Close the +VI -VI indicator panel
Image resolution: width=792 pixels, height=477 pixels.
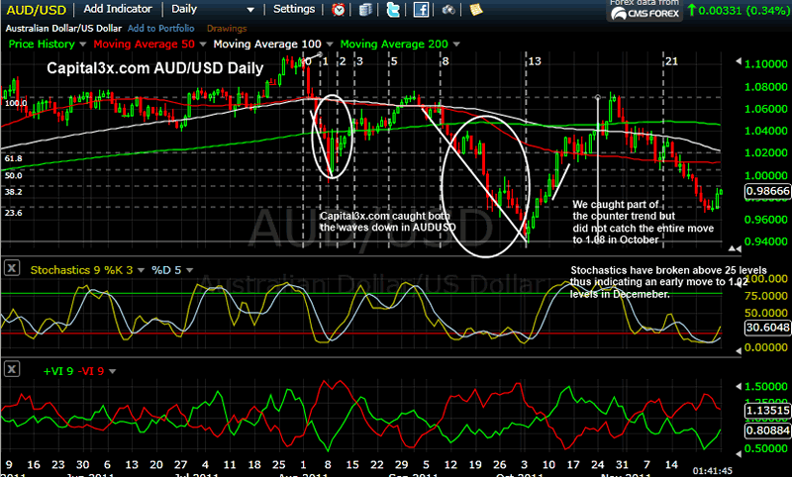pyautogui.click(x=12, y=369)
